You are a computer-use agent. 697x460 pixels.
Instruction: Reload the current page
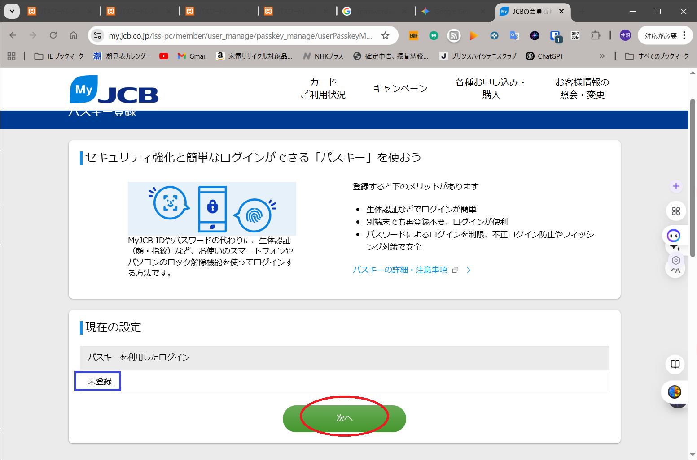pos(53,35)
